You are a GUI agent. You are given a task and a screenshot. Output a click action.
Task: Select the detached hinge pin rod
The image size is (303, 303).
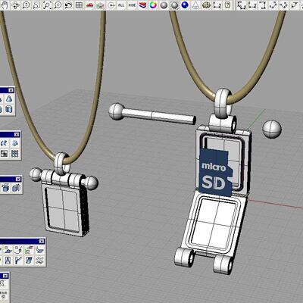click(152, 114)
